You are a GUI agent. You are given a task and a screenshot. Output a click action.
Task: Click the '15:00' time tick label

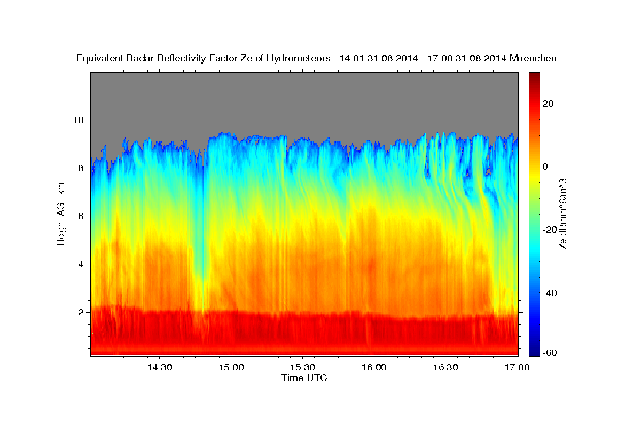tap(231, 367)
